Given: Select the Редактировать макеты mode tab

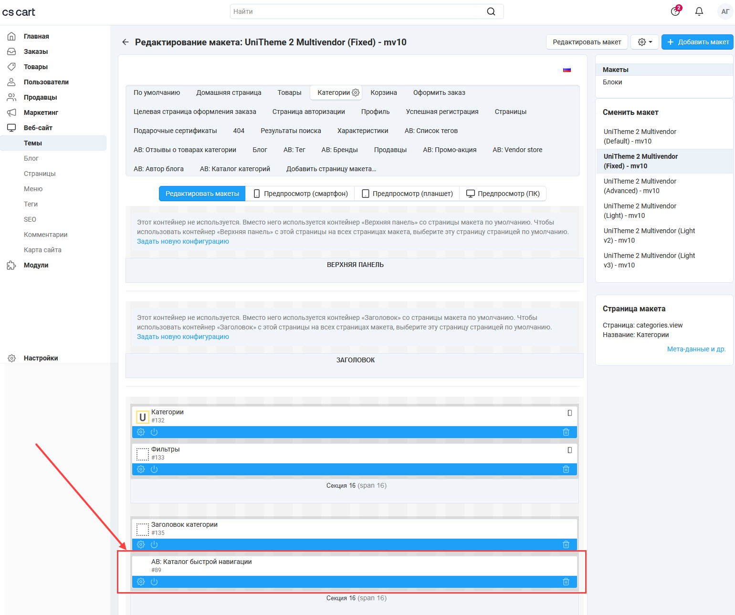Looking at the screenshot, I should click(x=202, y=194).
